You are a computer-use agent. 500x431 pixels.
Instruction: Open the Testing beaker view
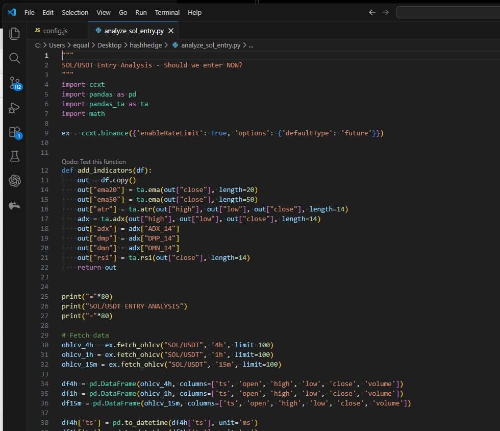[x=14, y=156]
